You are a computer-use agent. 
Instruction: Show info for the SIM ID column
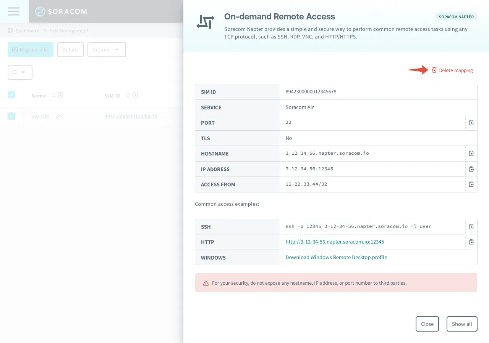click(135, 95)
